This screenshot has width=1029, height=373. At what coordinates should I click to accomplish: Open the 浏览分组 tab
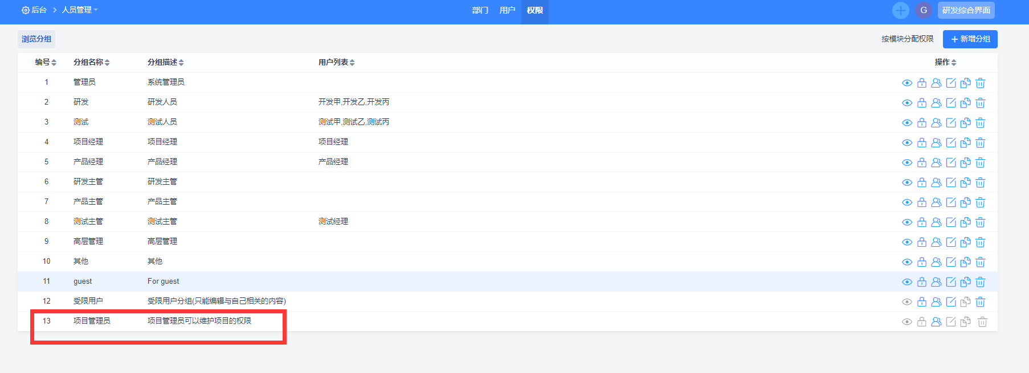[36, 39]
